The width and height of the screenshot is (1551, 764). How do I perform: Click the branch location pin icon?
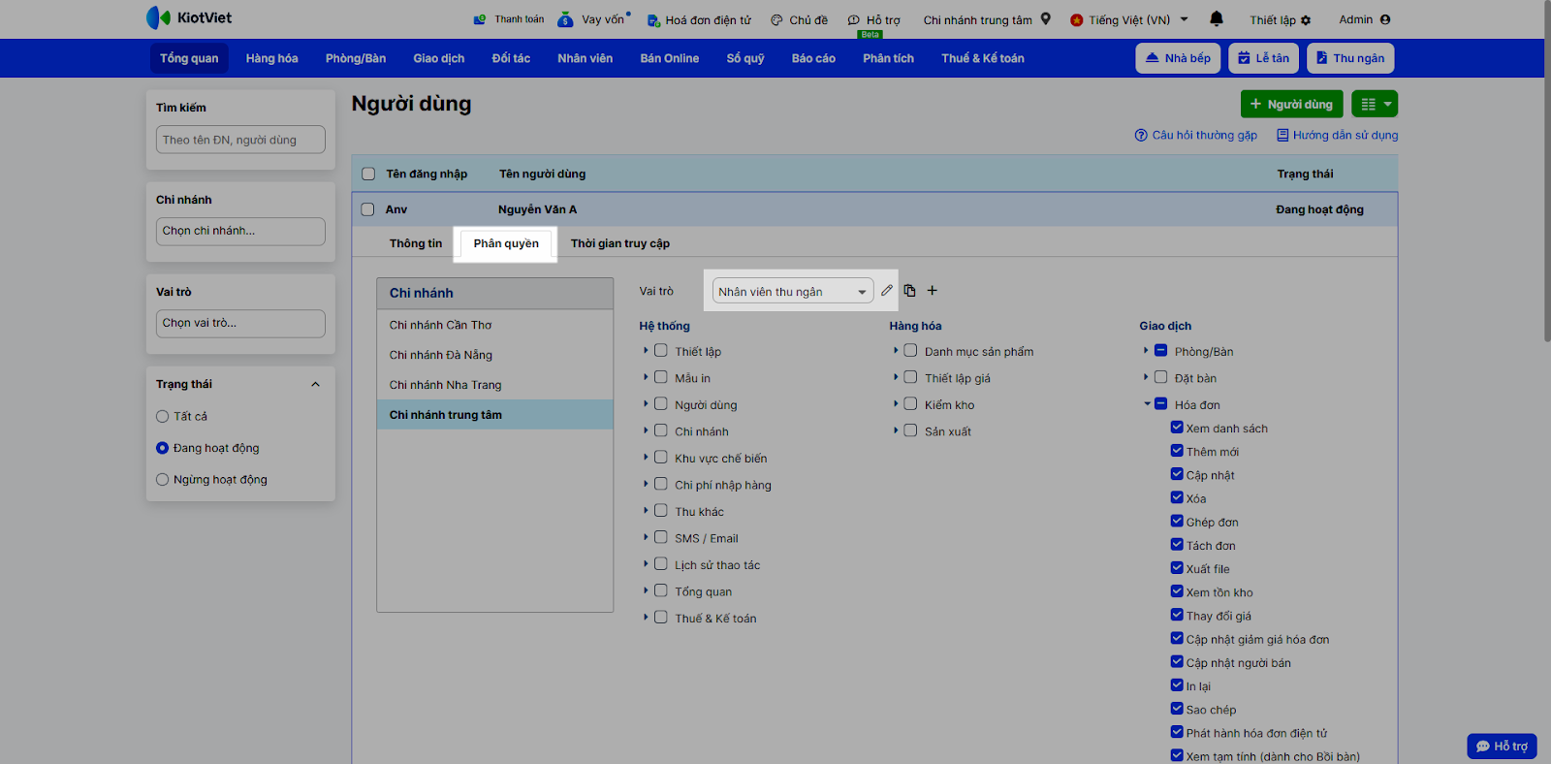(x=1046, y=19)
